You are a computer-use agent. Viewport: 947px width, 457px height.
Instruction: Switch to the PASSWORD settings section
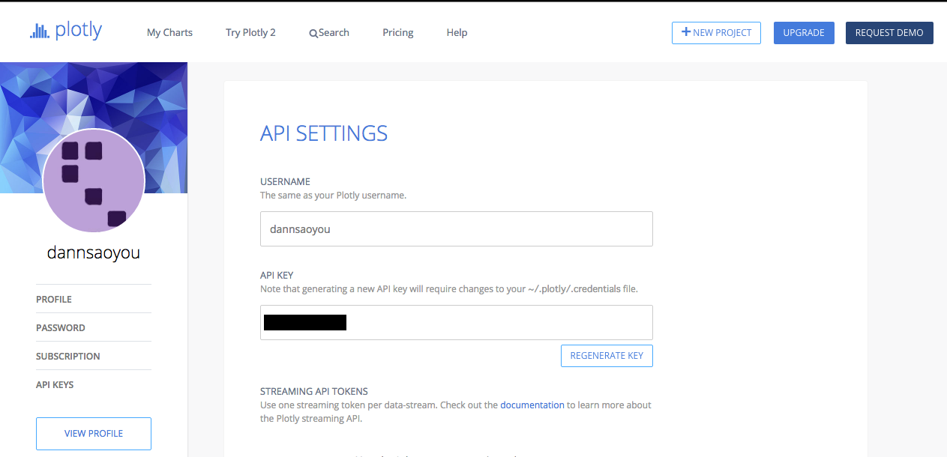61,327
